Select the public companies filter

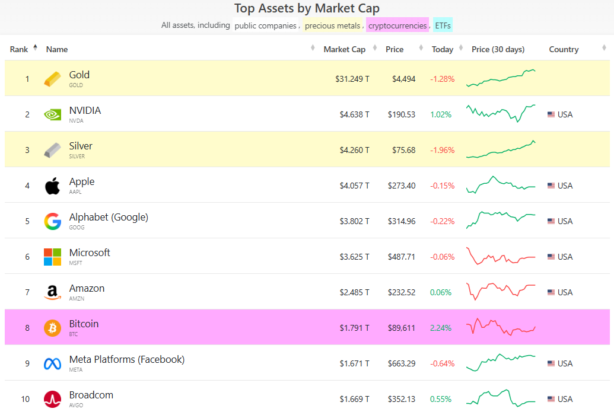(265, 25)
